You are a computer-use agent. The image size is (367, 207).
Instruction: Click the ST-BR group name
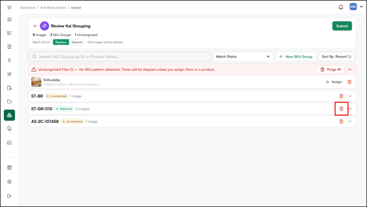(37, 96)
